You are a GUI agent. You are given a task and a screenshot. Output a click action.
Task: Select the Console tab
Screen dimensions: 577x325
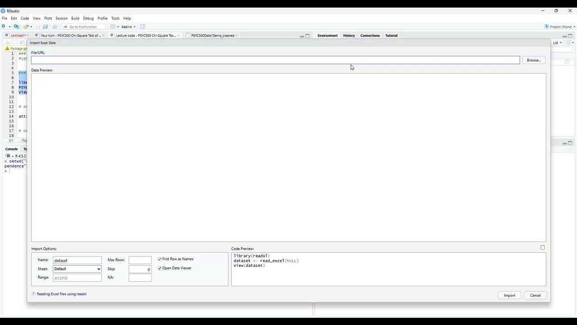click(12, 149)
